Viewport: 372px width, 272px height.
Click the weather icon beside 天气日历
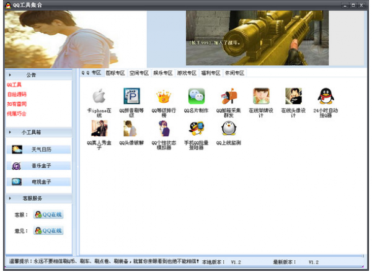coord(17,149)
